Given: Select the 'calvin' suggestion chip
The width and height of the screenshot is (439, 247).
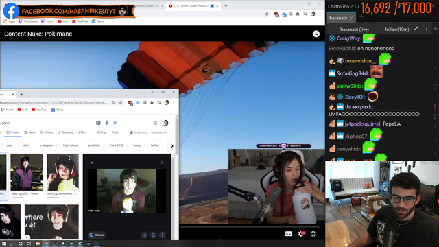Looking at the screenshot, I should click(26, 145).
